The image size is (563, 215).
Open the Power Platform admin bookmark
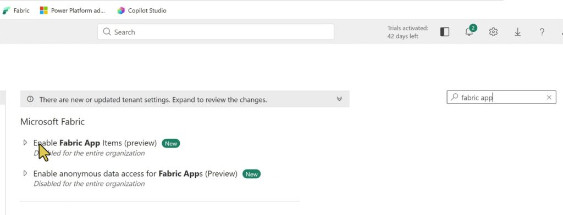click(73, 11)
